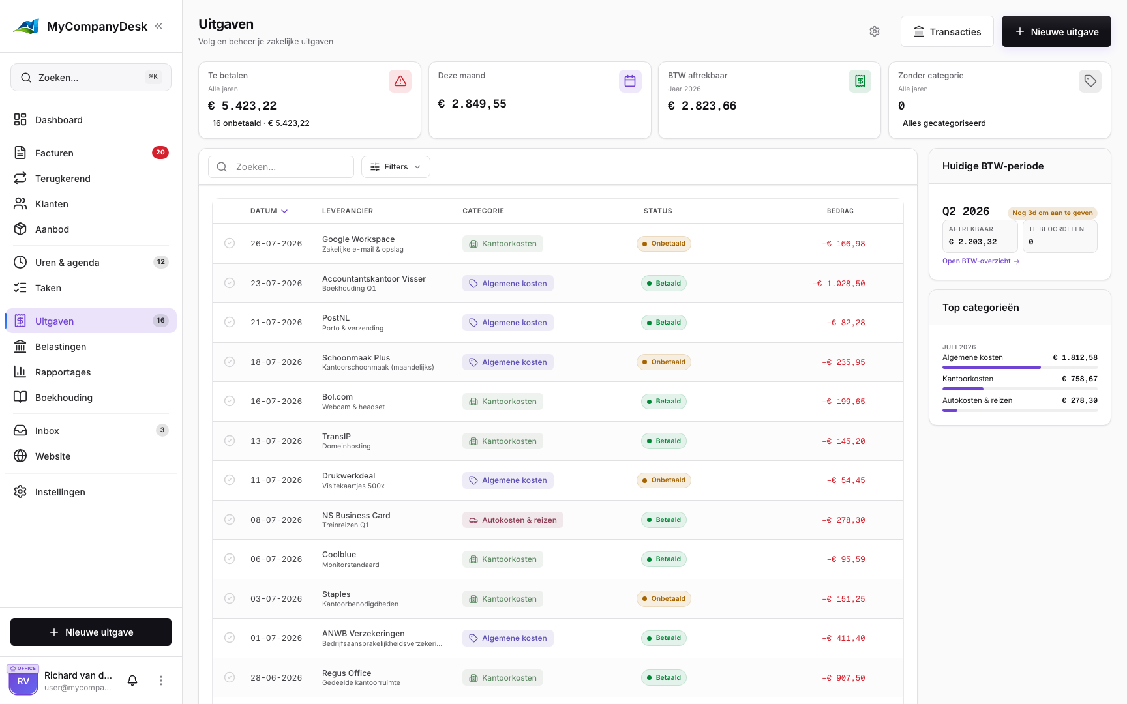Click the BTW aftrekbaar receipt icon
The width and height of the screenshot is (1127, 704).
(x=860, y=81)
